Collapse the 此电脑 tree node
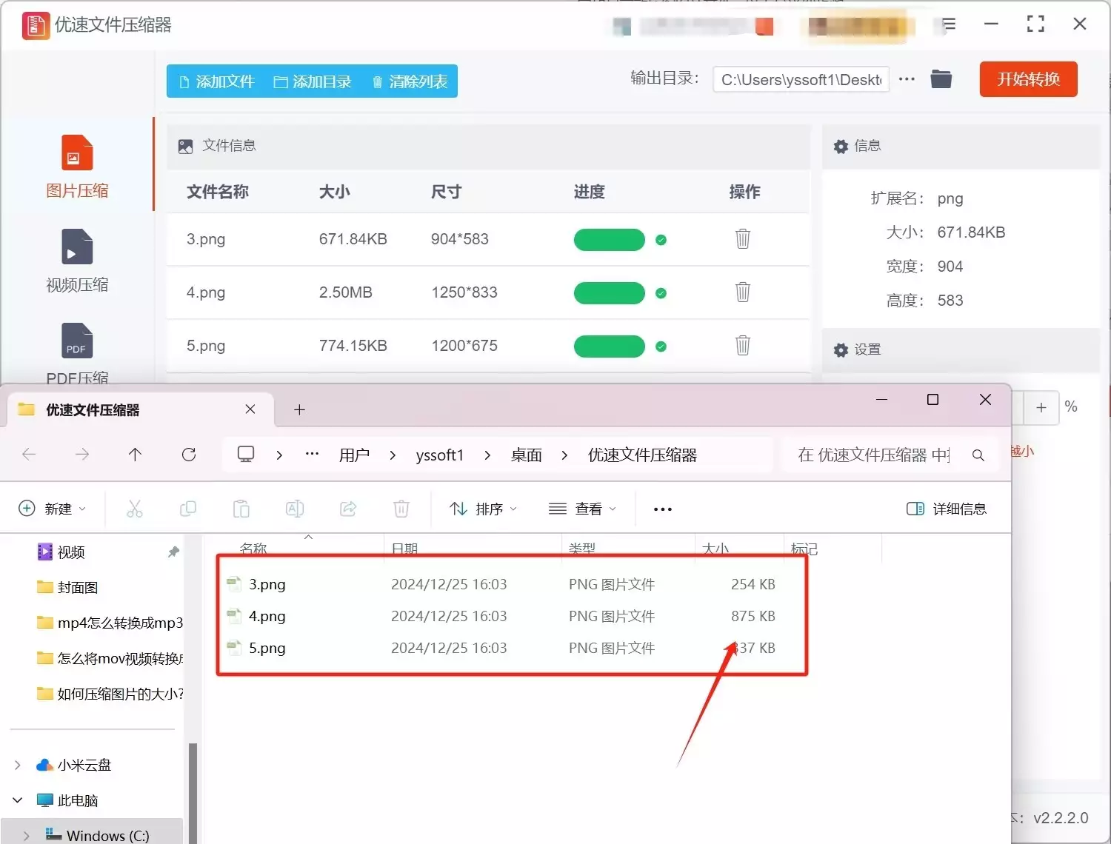The image size is (1111, 844). [x=18, y=800]
